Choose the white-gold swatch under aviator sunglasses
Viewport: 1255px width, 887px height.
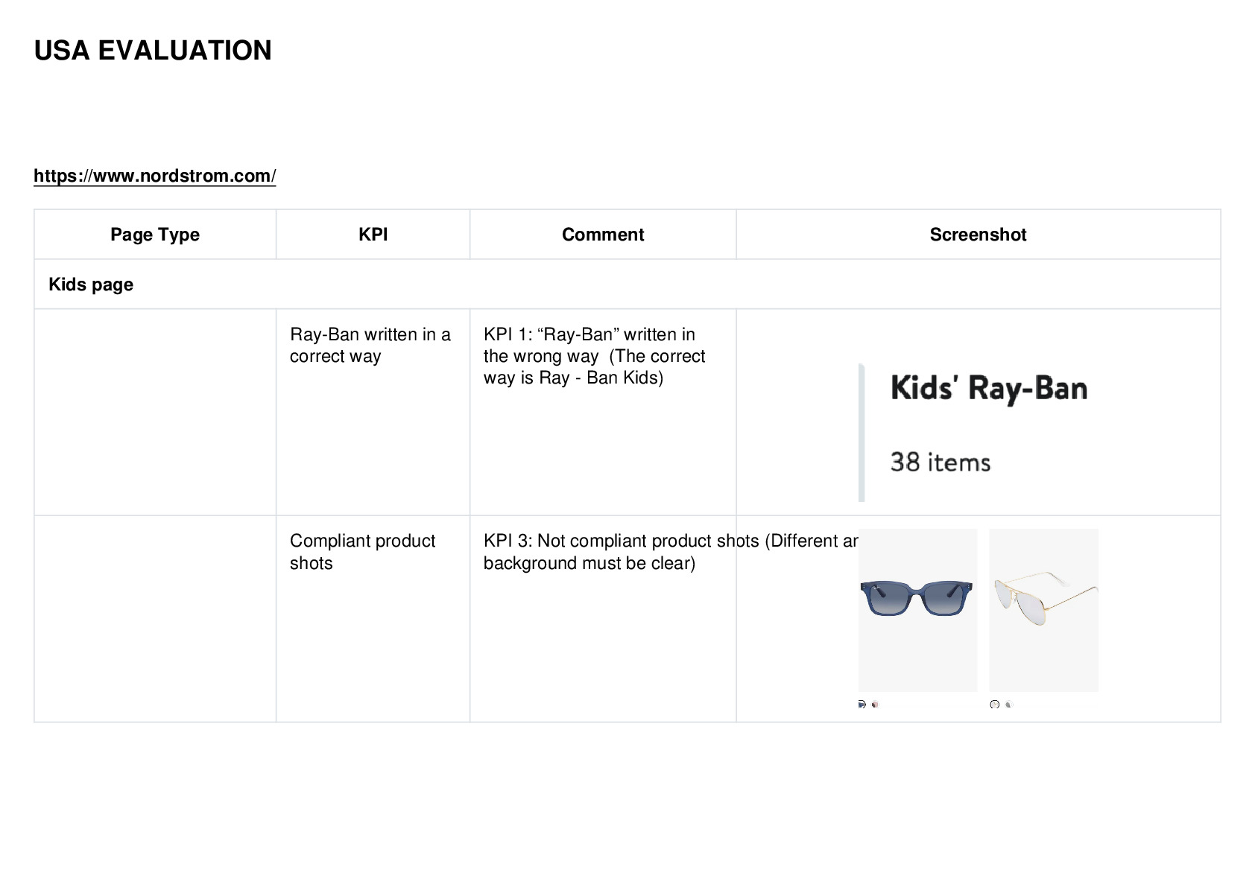[994, 704]
